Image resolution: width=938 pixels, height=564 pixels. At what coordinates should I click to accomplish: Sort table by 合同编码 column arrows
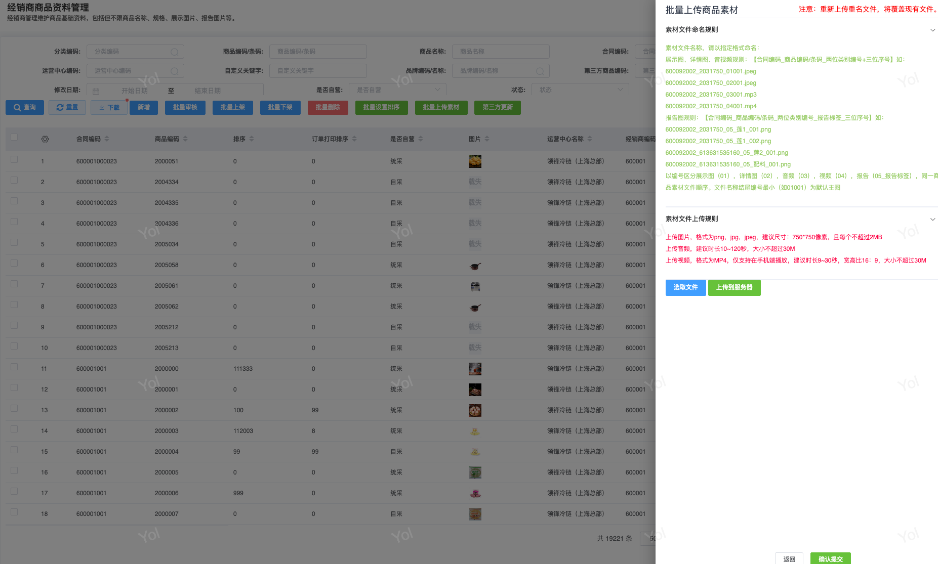pyautogui.click(x=107, y=139)
